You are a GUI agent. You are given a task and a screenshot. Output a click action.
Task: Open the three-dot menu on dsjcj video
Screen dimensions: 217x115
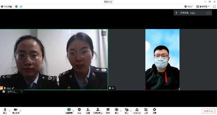click(x=104, y=33)
